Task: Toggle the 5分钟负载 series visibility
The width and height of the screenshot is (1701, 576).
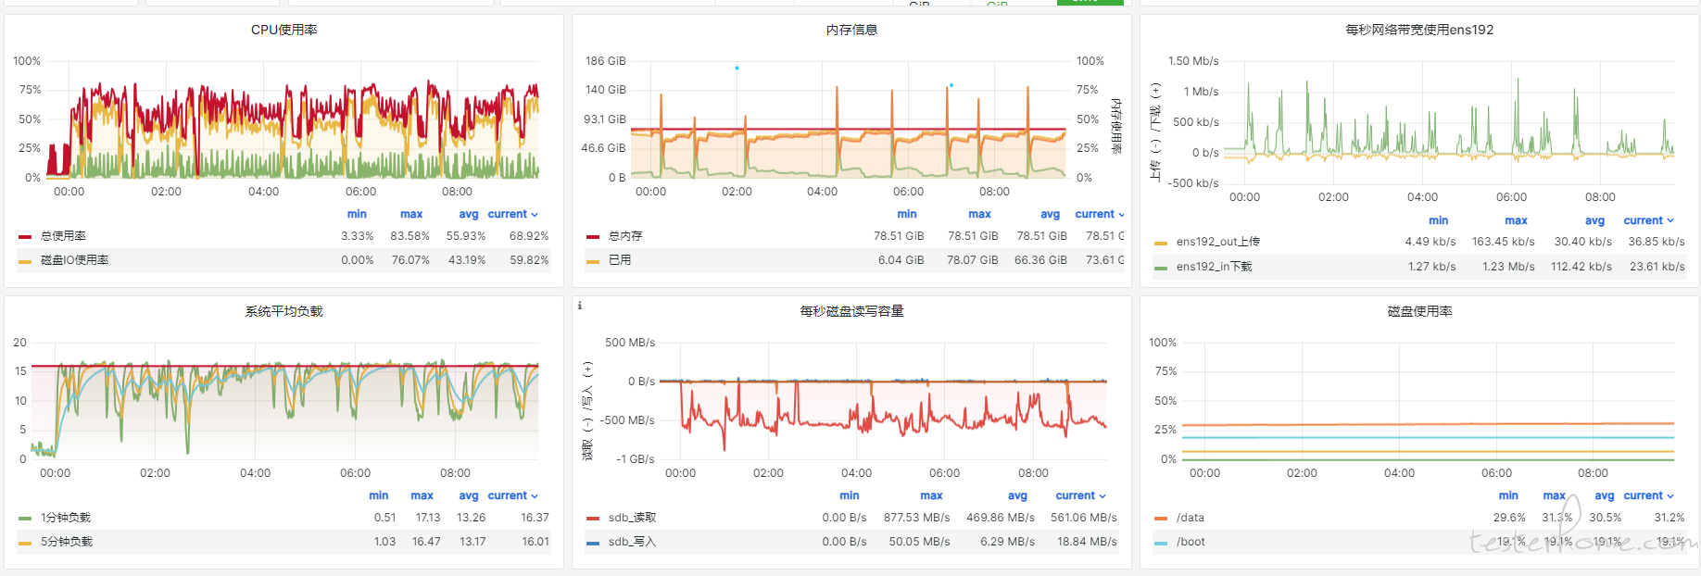Action: point(67,542)
